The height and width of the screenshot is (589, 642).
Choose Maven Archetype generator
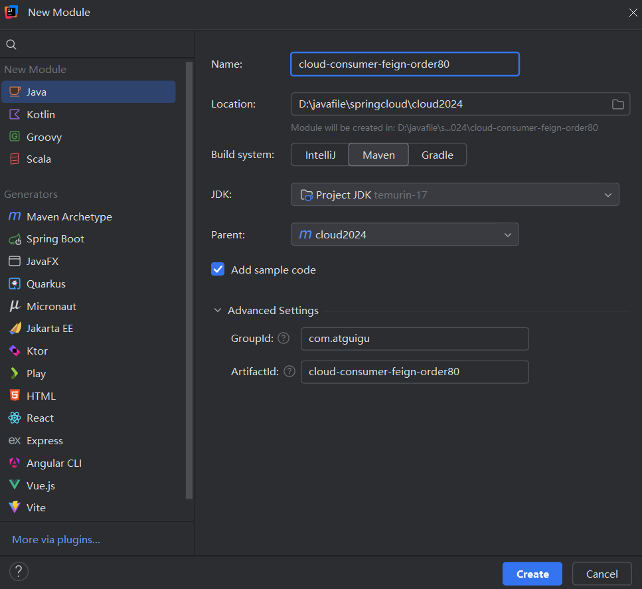(x=88, y=216)
